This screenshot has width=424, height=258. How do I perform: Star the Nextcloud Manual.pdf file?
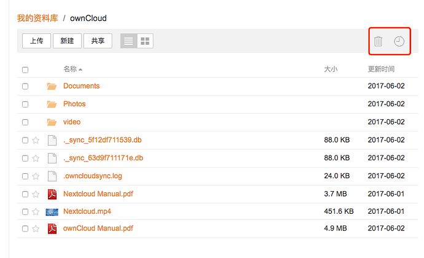click(x=36, y=194)
